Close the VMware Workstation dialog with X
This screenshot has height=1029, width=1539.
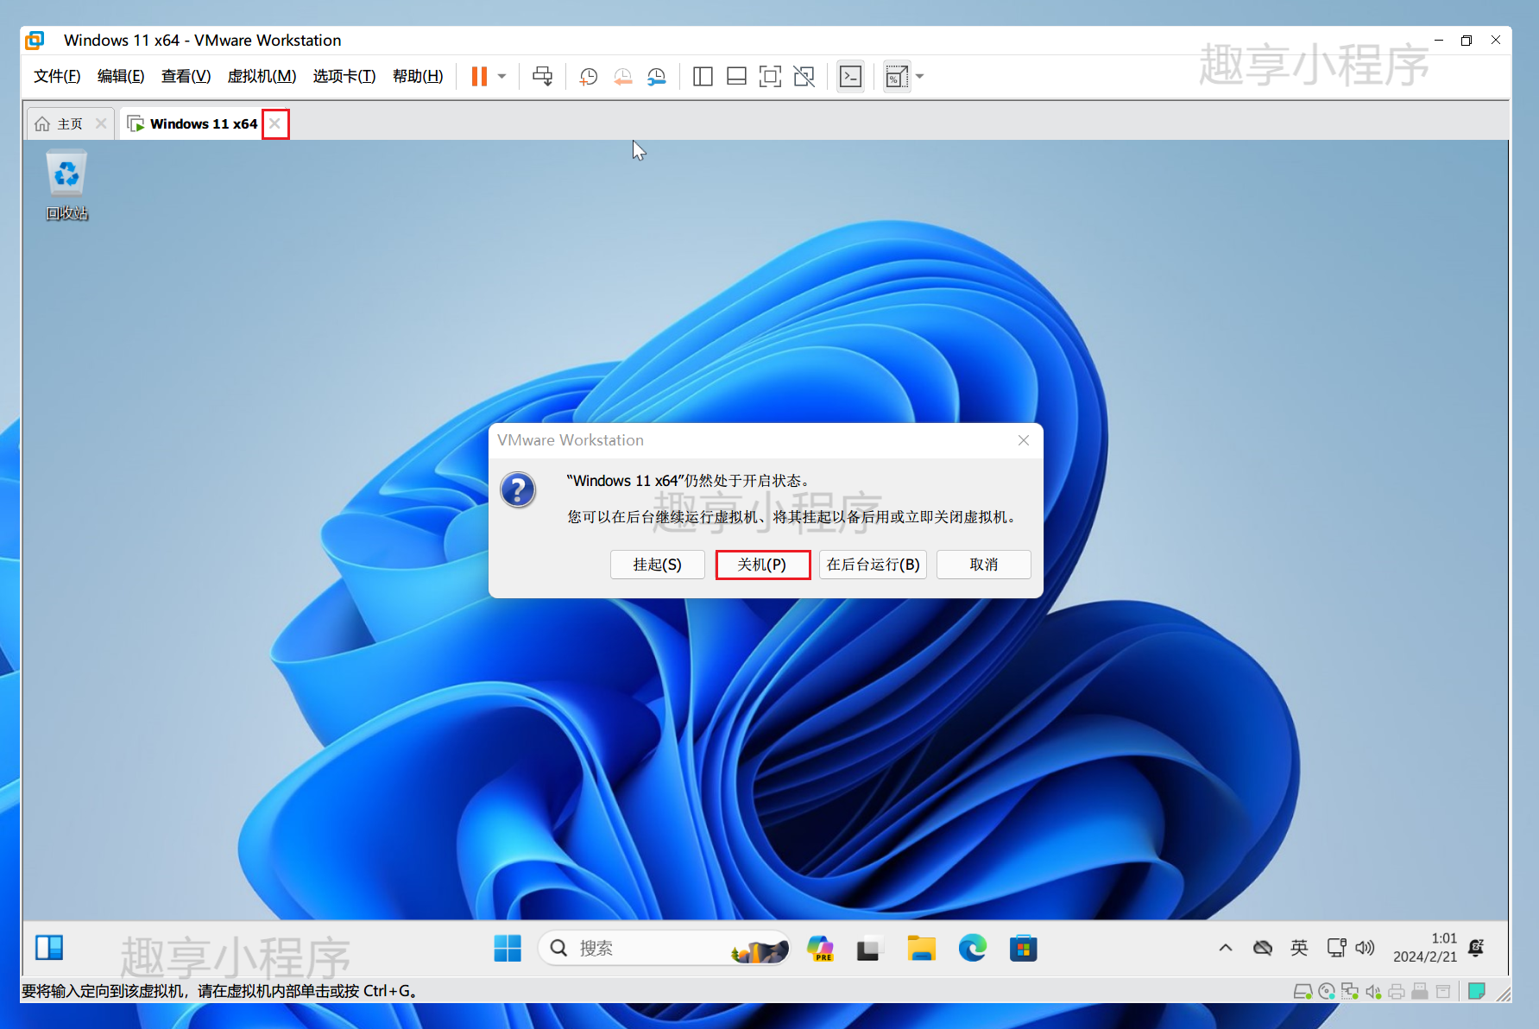(1024, 440)
